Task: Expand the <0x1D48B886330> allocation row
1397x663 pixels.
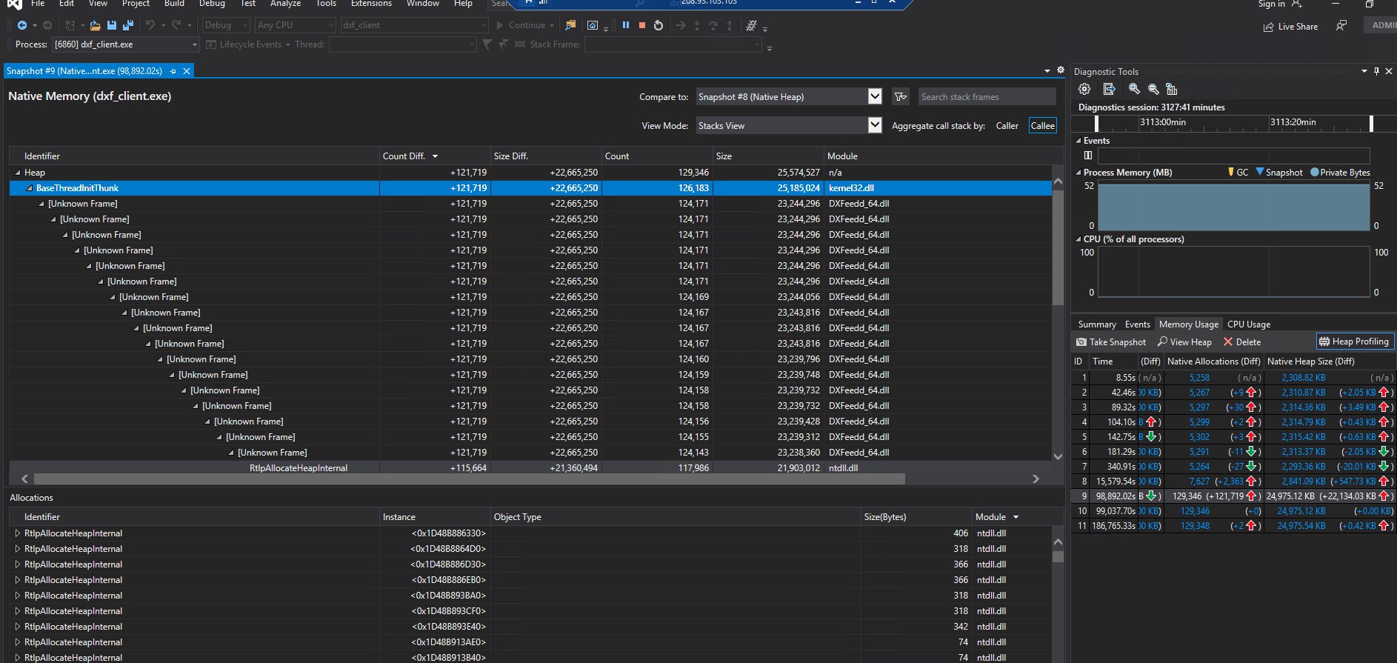Action: pyautogui.click(x=18, y=533)
